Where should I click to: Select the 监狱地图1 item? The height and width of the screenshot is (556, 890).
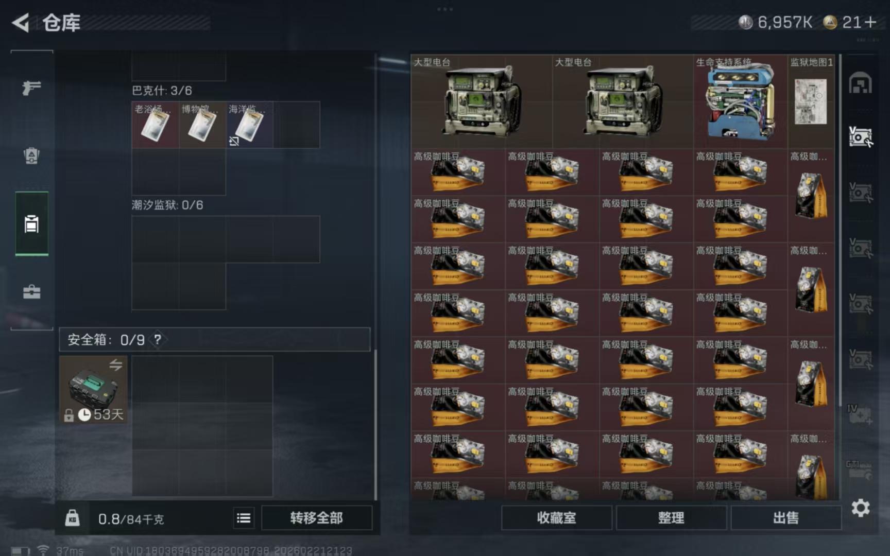(x=811, y=101)
